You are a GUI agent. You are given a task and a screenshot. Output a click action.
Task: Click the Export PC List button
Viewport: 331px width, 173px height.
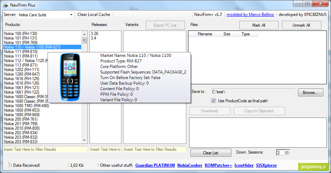click(x=165, y=25)
